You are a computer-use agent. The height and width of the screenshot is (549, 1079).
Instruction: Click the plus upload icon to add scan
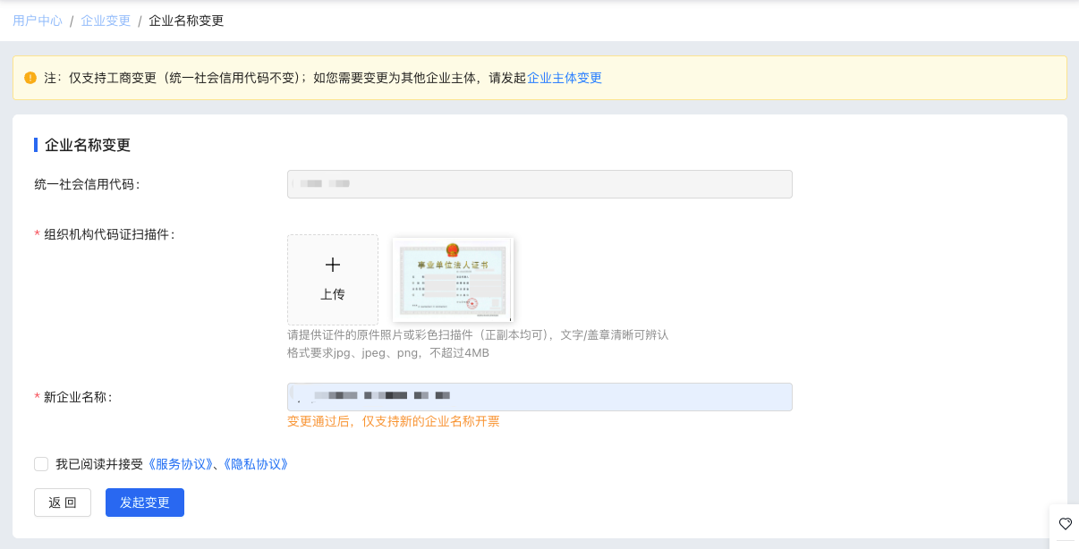(x=332, y=265)
